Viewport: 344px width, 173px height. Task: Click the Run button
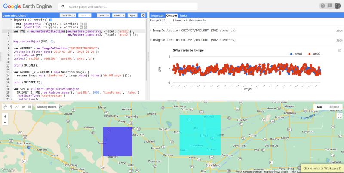(x=101, y=15)
